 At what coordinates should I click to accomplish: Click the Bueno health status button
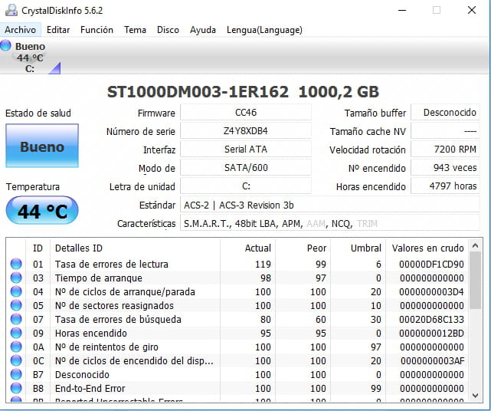tap(42, 146)
